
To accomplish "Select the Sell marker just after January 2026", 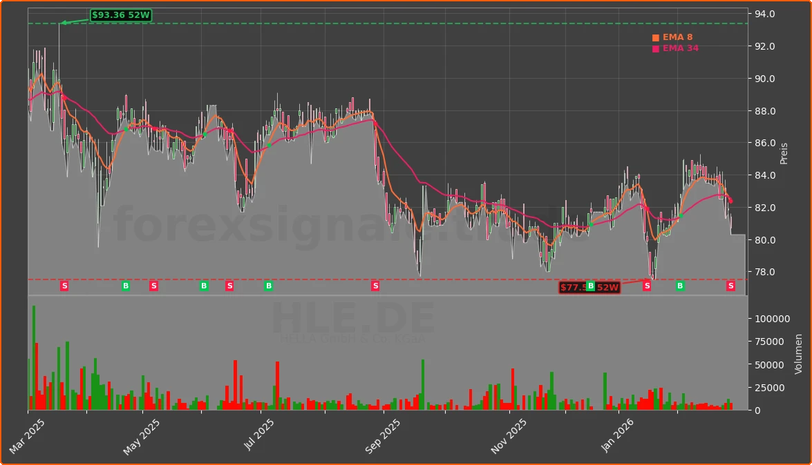I will click(647, 286).
